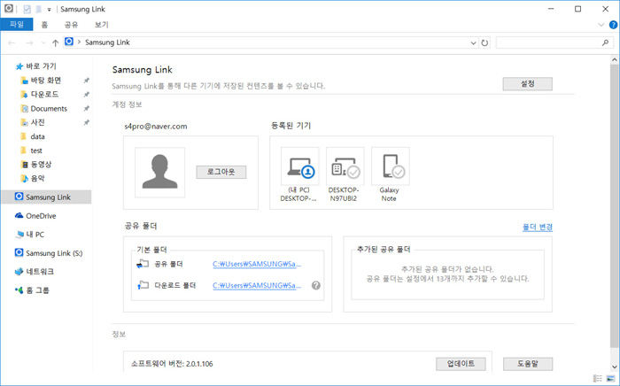Click the 업데이트 button
Viewport: 620px width, 386px height.
461,364
